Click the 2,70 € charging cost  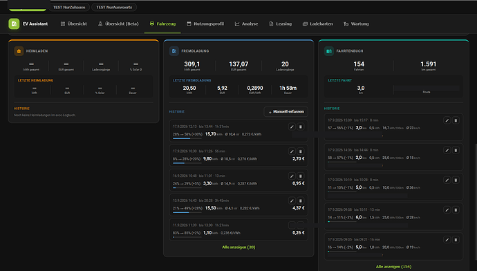[x=299, y=158]
